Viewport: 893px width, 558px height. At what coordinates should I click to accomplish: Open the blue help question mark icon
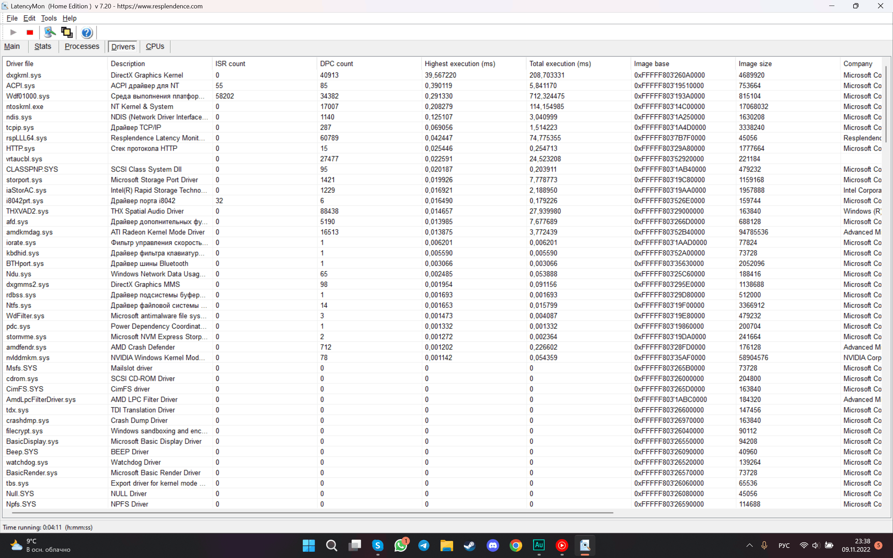[87, 32]
